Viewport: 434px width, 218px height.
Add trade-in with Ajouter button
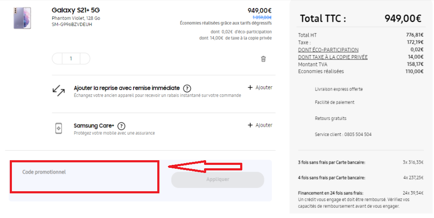pyautogui.click(x=260, y=88)
